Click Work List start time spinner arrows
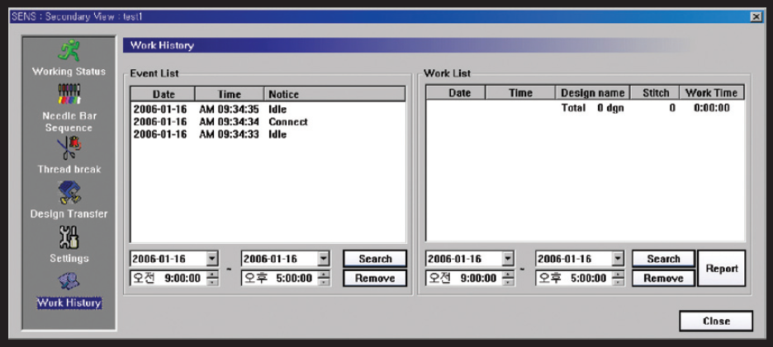The height and width of the screenshot is (347, 773). coord(508,279)
